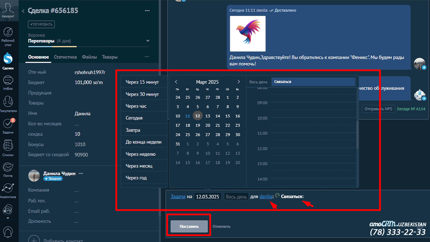Open the Беседа № A114 link
The image size is (430, 242).
[x=411, y=109]
